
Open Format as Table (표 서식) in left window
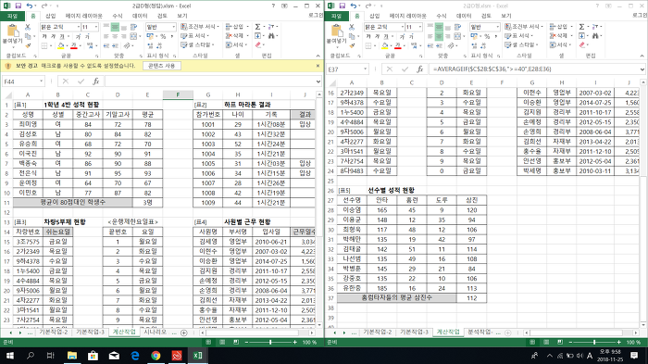(x=194, y=36)
